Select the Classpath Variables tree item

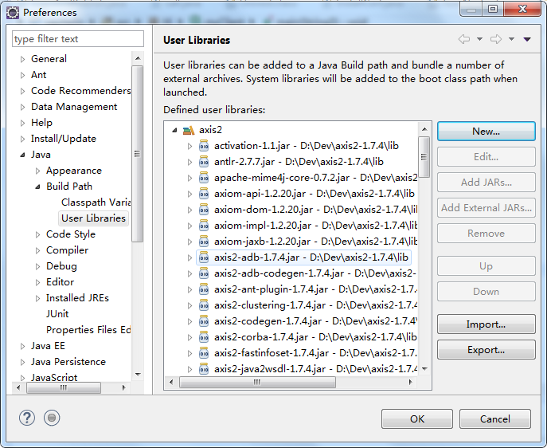point(96,202)
